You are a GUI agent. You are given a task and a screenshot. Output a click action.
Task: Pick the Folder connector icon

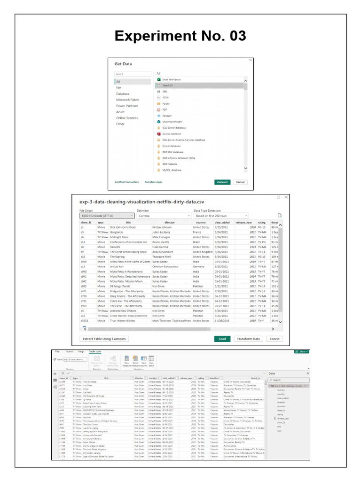click(x=159, y=104)
